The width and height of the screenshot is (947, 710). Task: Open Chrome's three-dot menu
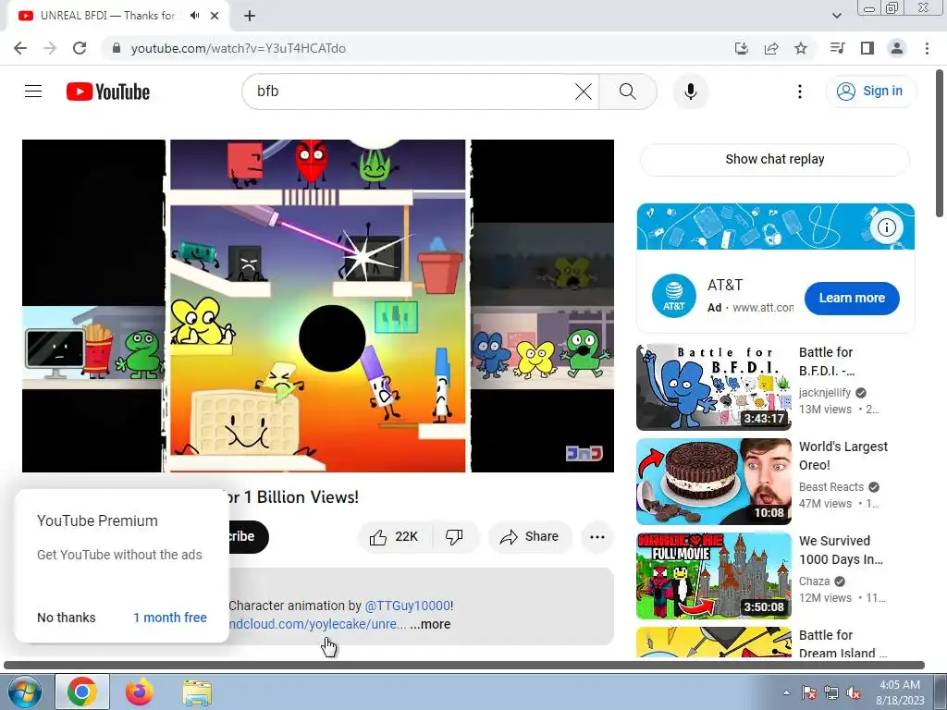tap(927, 48)
